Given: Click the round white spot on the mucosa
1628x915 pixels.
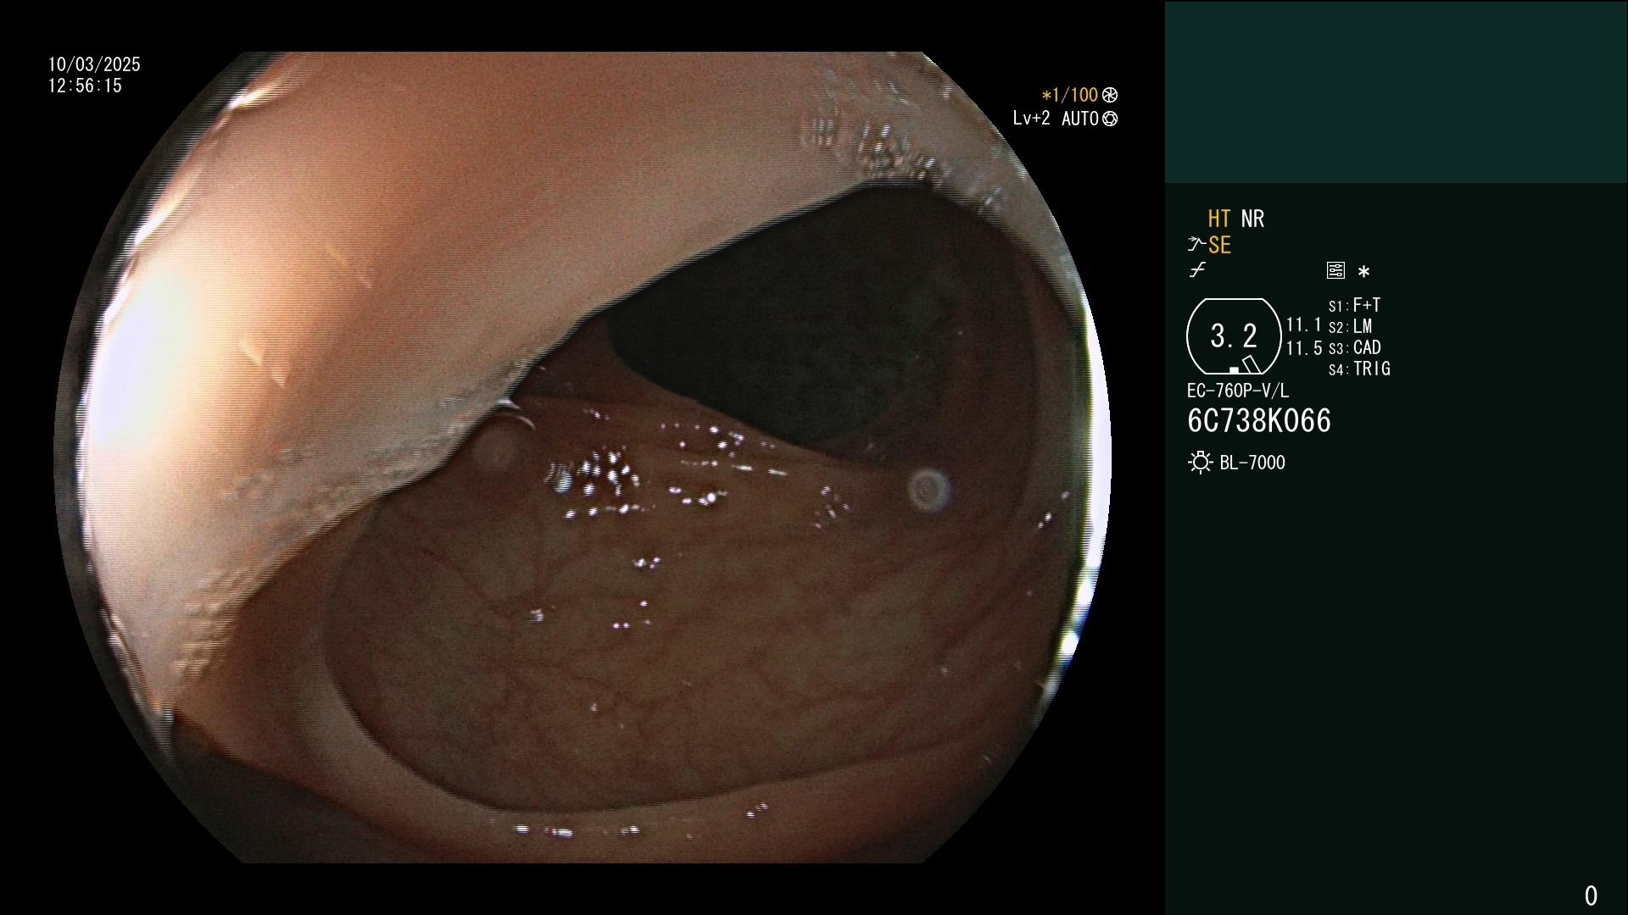Looking at the screenshot, I should tap(928, 490).
